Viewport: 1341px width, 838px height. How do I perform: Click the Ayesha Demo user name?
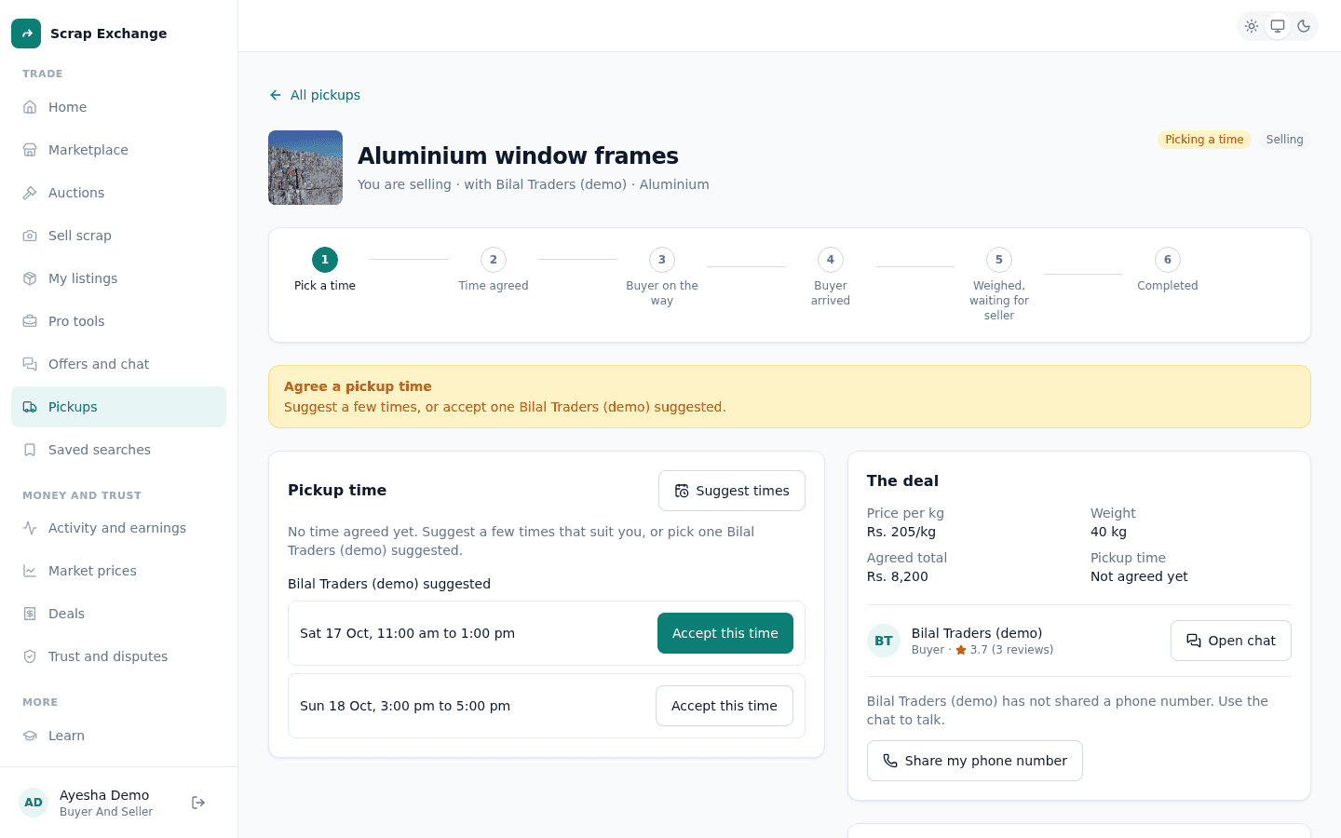coord(104,795)
